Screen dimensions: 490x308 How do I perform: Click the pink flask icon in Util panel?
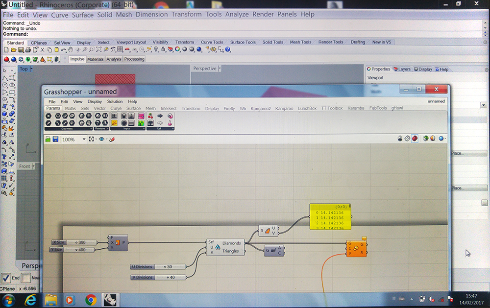[x=171, y=123]
